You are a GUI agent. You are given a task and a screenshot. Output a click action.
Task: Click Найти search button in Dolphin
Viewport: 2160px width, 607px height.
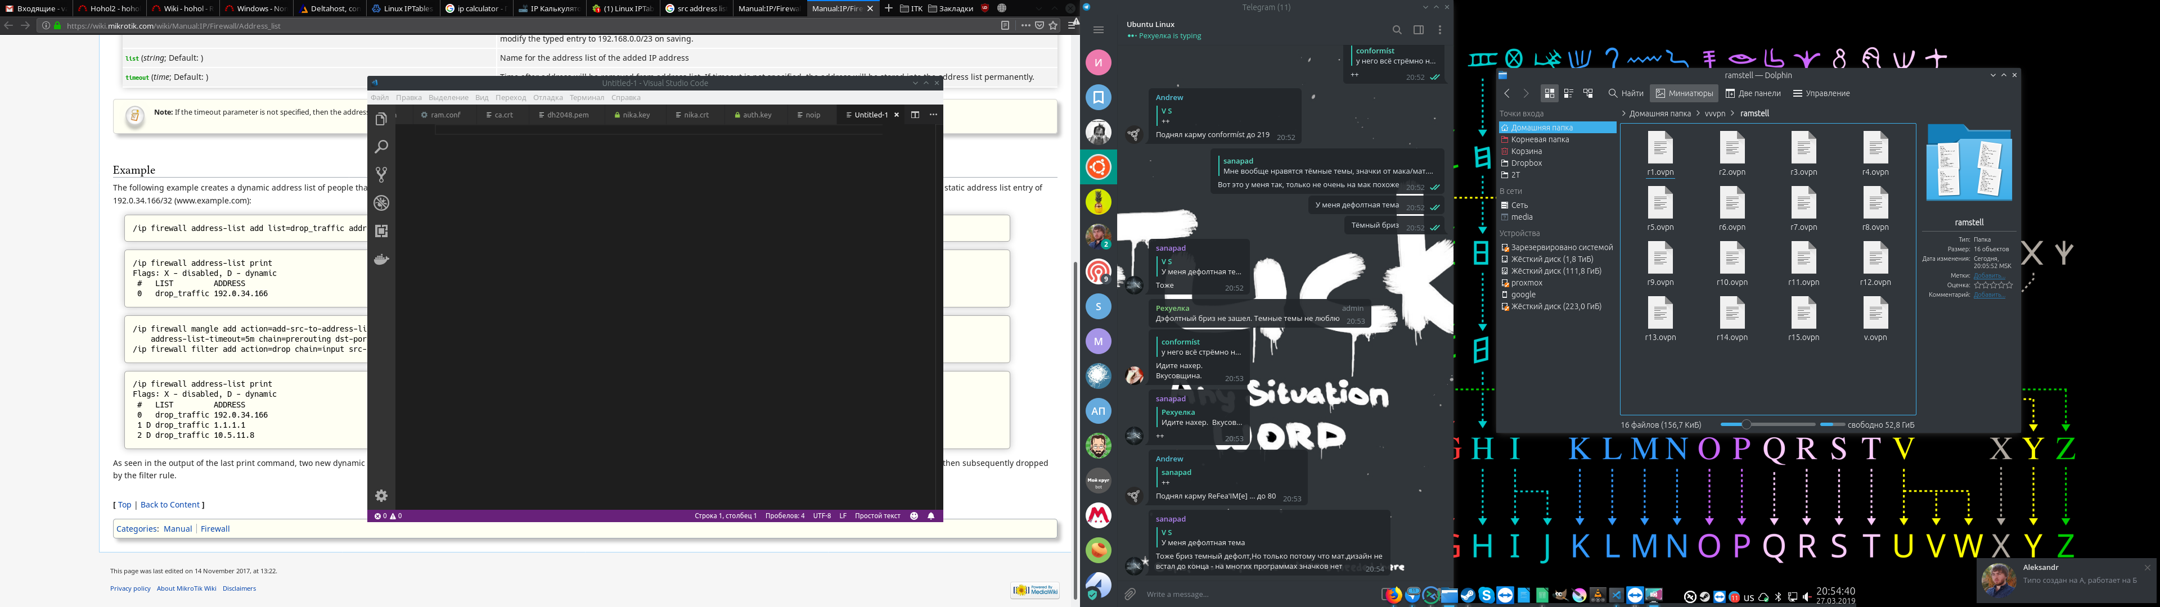click(1626, 93)
